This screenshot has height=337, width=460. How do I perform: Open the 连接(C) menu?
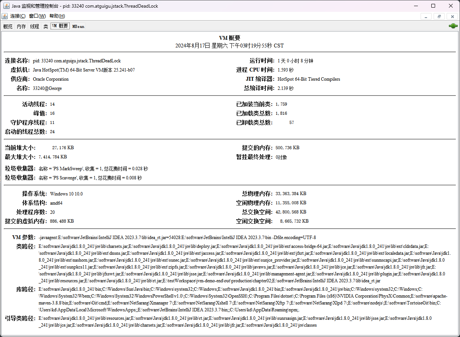[x=18, y=16]
